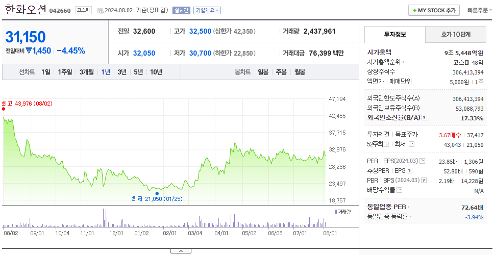Click the 시가총액 value 9조 5,448억원
Viewport: 494px width, 255px height.
coord(464,53)
